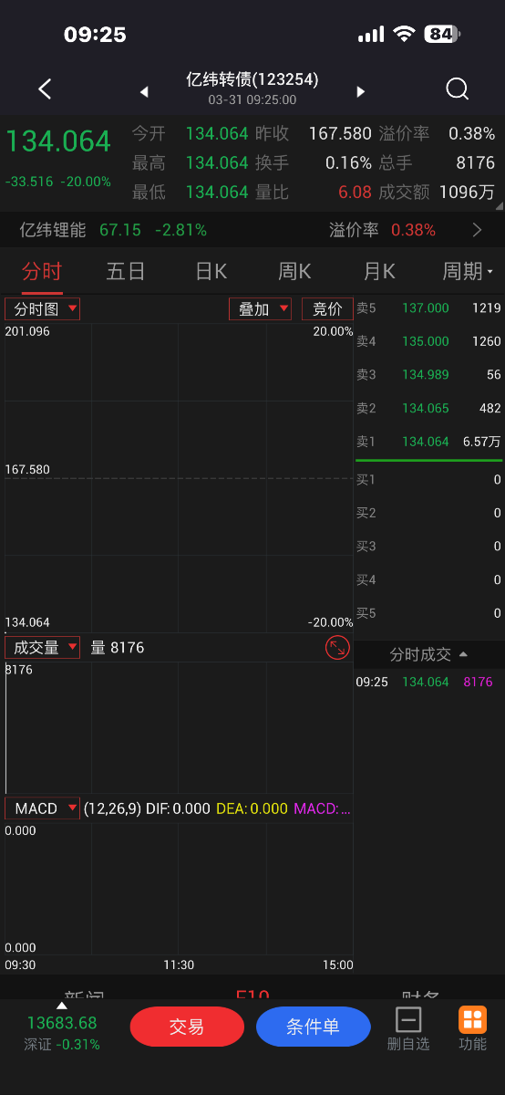
Task: Tap the current price 134.064
Action: [x=58, y=141]
